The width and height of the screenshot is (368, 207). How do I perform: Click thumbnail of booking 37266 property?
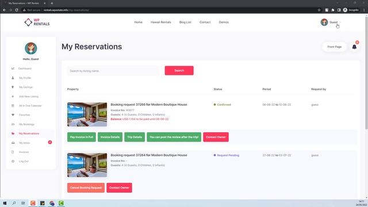click(x=87, y=114)
